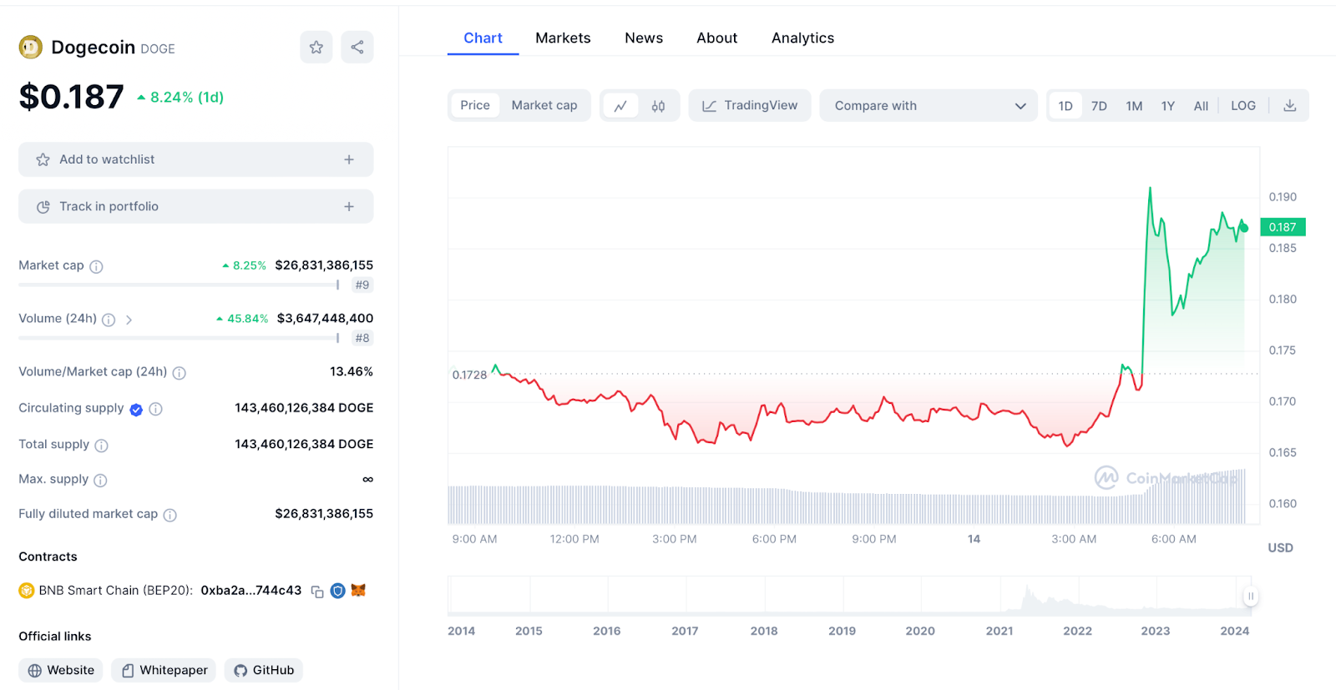Click the Circulating supply verified badge

136,409
